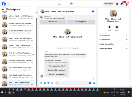This screenshot has height=97, width=132.
Task: Open the Windows action center notifications icon
Action: [129, 92]
